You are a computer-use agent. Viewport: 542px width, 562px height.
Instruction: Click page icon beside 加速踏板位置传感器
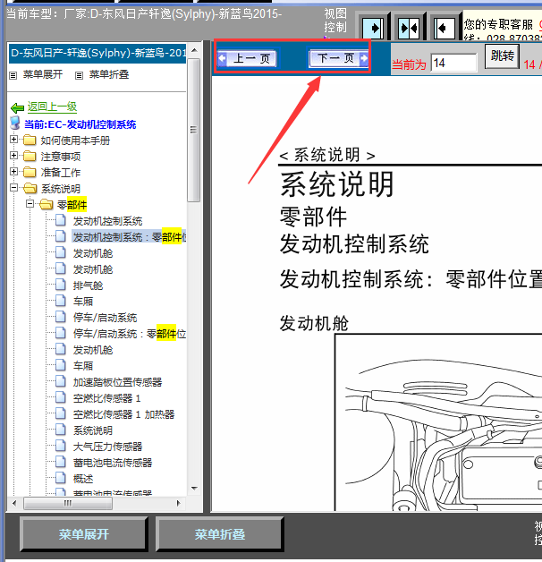coord(61,381)
